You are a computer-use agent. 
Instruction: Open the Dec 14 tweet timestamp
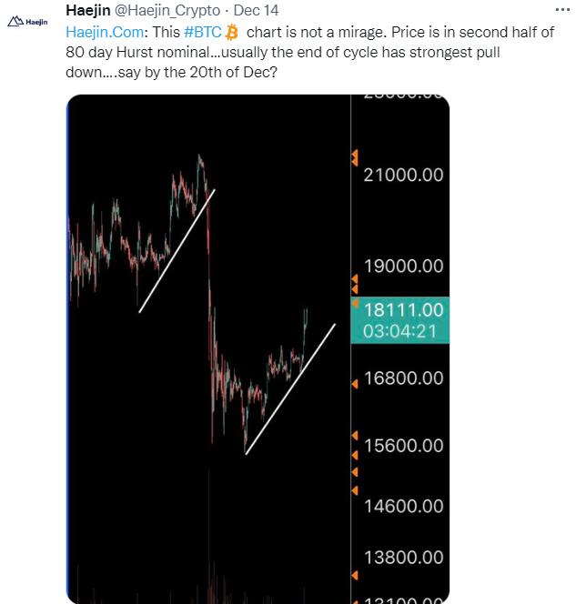[x=256, y=10]
